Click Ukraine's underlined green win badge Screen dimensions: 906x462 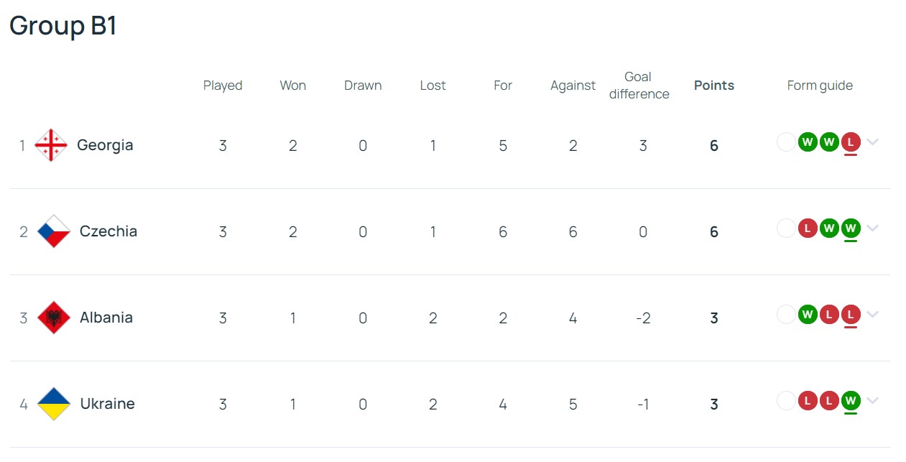851,401
